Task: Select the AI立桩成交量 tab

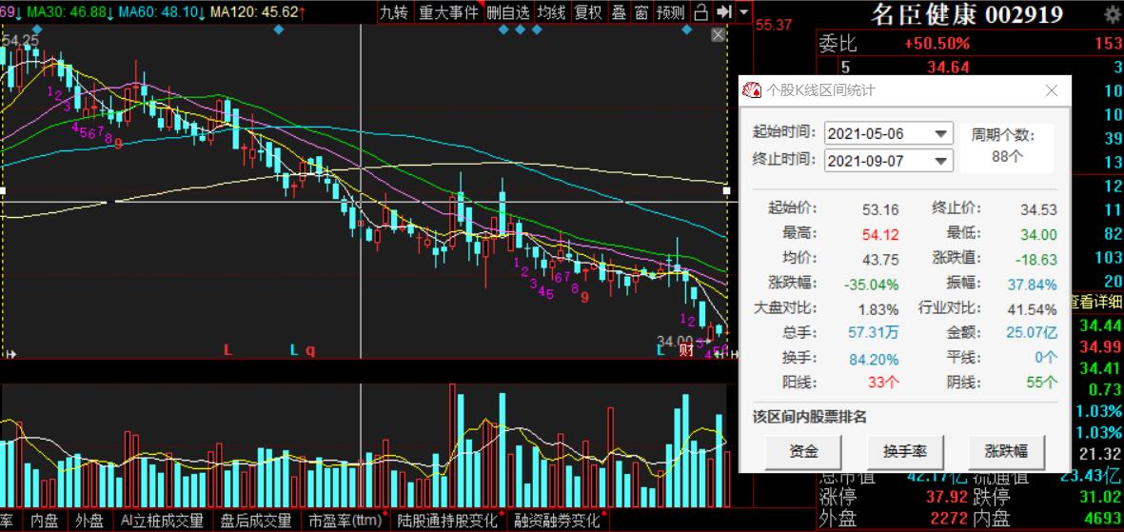Action: tap(162, 522)
